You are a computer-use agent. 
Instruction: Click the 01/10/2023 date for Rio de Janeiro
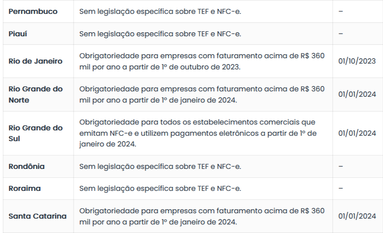357,61
